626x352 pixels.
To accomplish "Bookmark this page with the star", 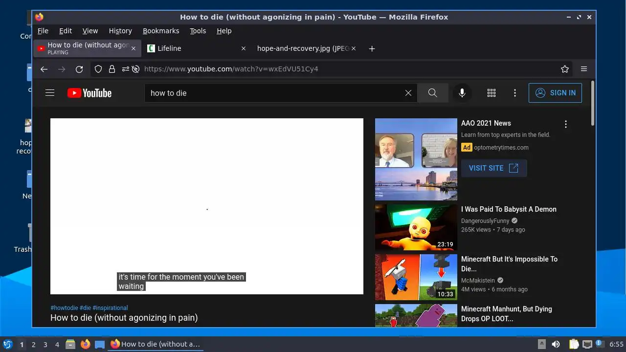I will 565,69.
